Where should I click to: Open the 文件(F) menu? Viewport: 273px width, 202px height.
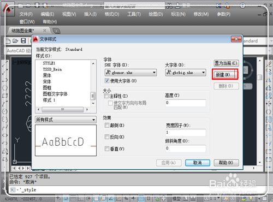coord(26,14)
